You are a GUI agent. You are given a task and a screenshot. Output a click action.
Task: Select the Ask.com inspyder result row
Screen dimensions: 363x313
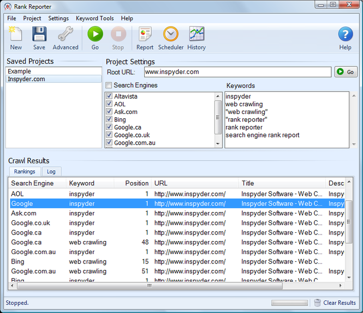click(177, 213)
